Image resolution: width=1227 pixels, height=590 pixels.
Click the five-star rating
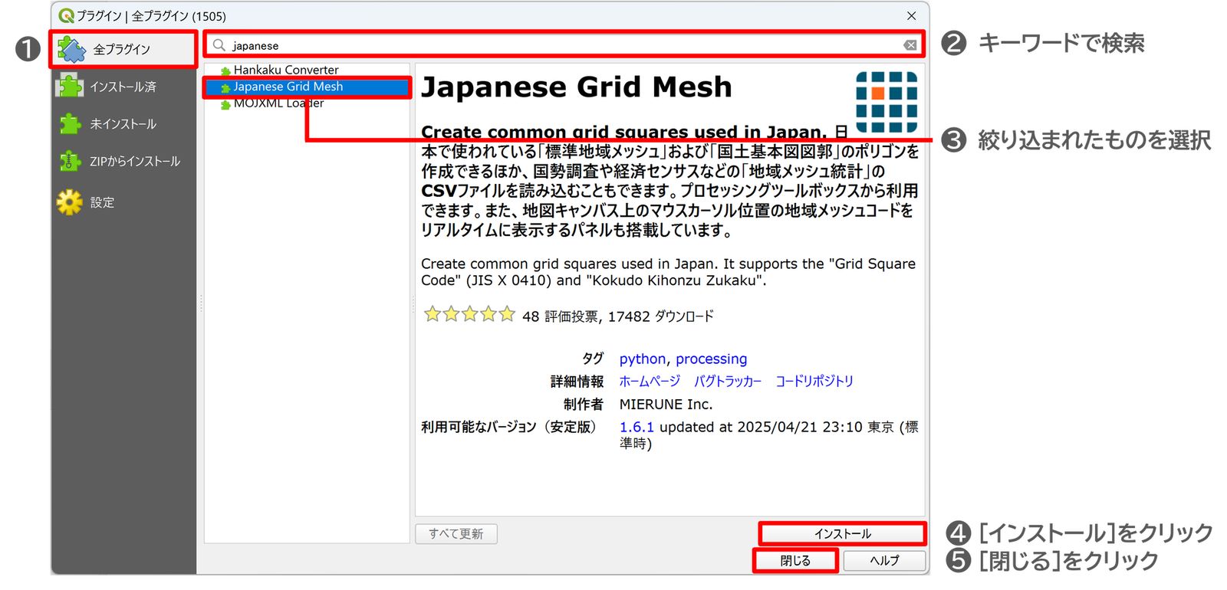point(469,314)
